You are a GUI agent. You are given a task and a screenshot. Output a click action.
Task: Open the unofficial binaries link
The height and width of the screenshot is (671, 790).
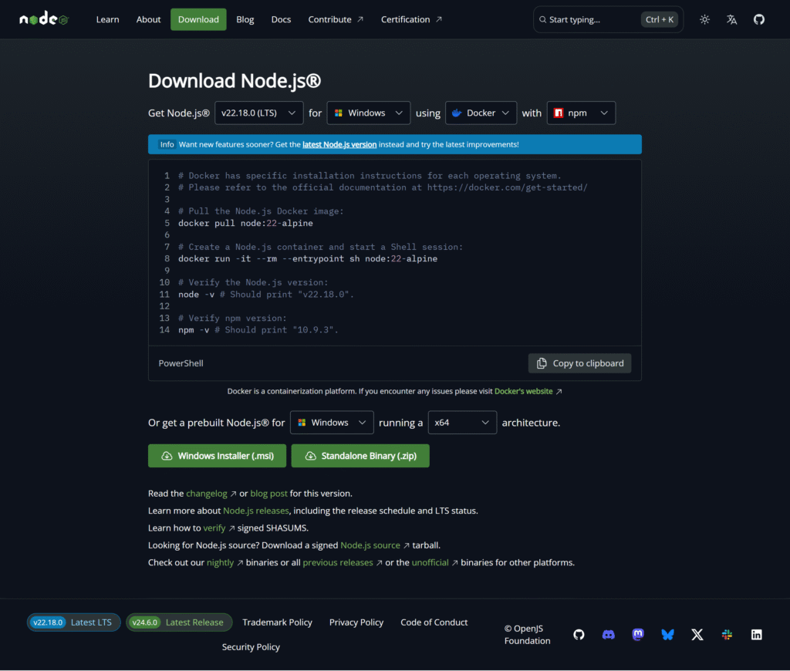click(435, 563)
